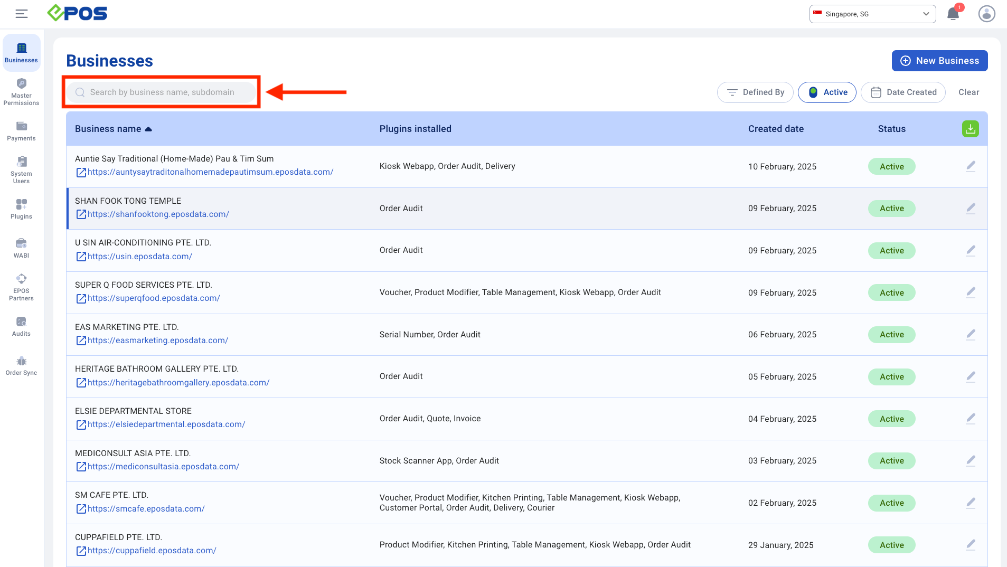Click Active badge for EAS MARKETING
Viewport: 1007px width, 567px height.
[x=891, y=335]
